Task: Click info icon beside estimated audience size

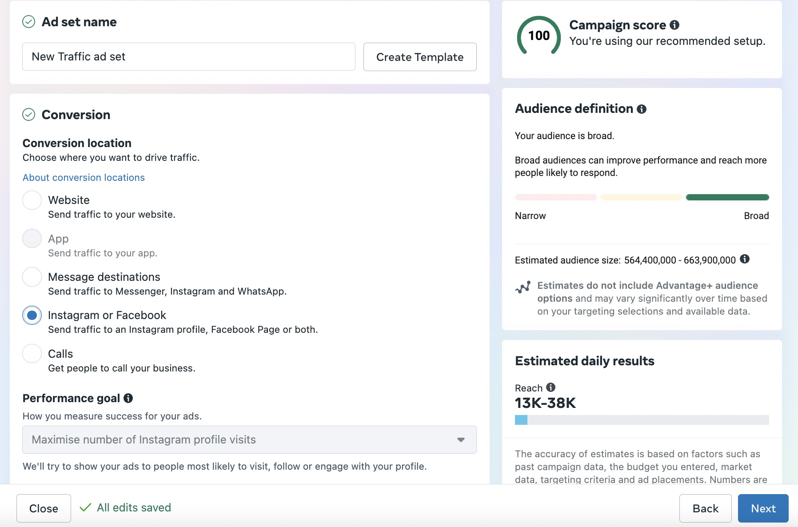Action: click(745, 259)
